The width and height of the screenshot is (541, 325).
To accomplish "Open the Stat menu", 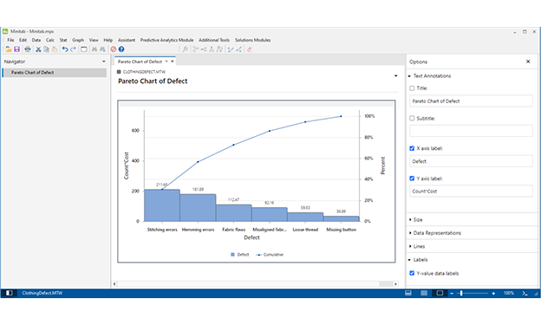I will (63, 40).
